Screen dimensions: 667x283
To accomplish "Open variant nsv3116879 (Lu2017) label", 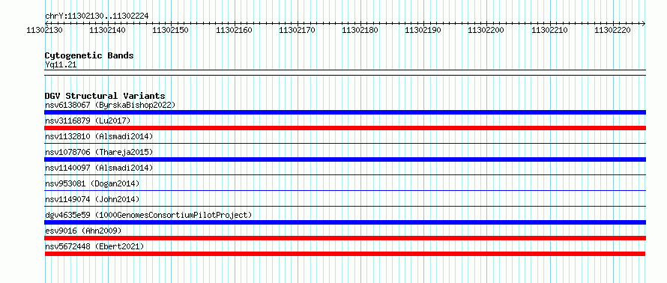I will (88, 121).
